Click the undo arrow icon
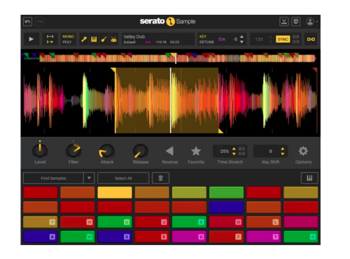The image size is (350, 259). 28,22
